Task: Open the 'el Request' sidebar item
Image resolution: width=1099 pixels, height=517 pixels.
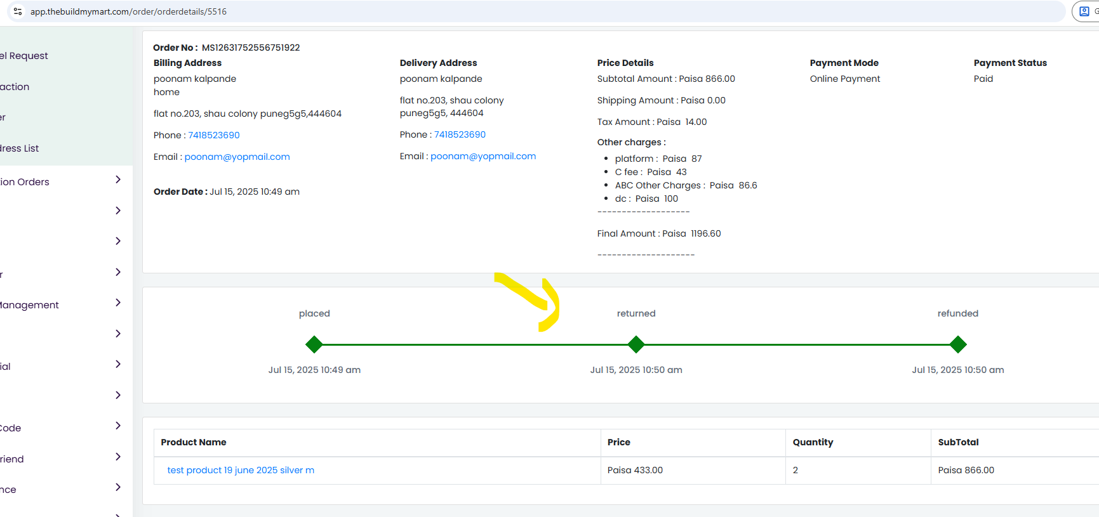Action: click(x=24, y=56)
